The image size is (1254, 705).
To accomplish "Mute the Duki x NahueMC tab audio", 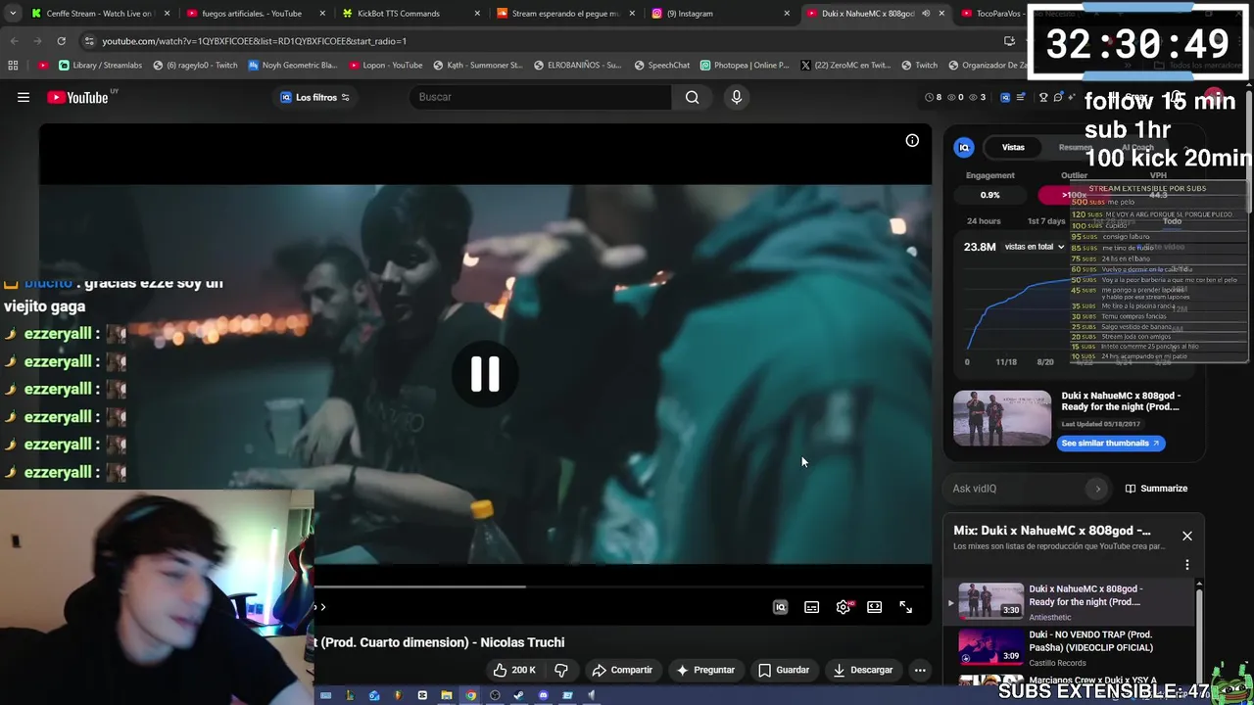I will coord(926,14).
